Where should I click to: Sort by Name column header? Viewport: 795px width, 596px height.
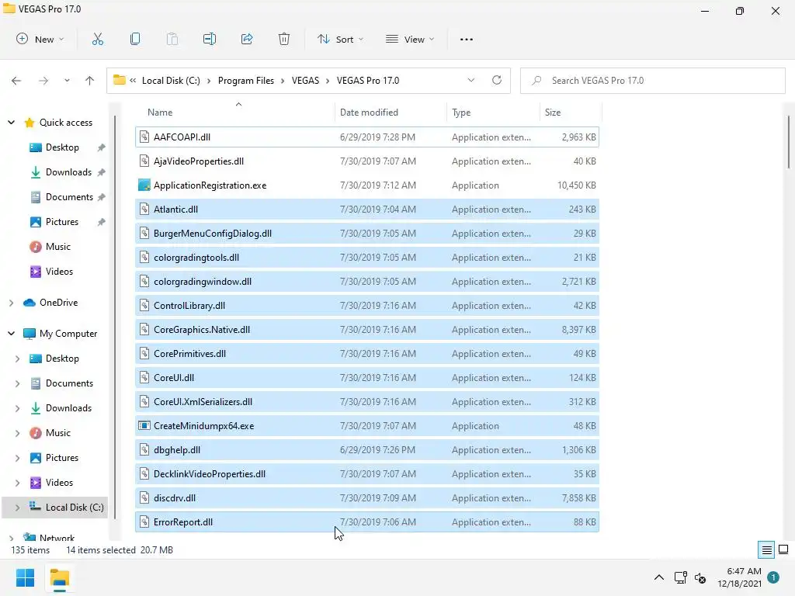(x=235, y=112)
